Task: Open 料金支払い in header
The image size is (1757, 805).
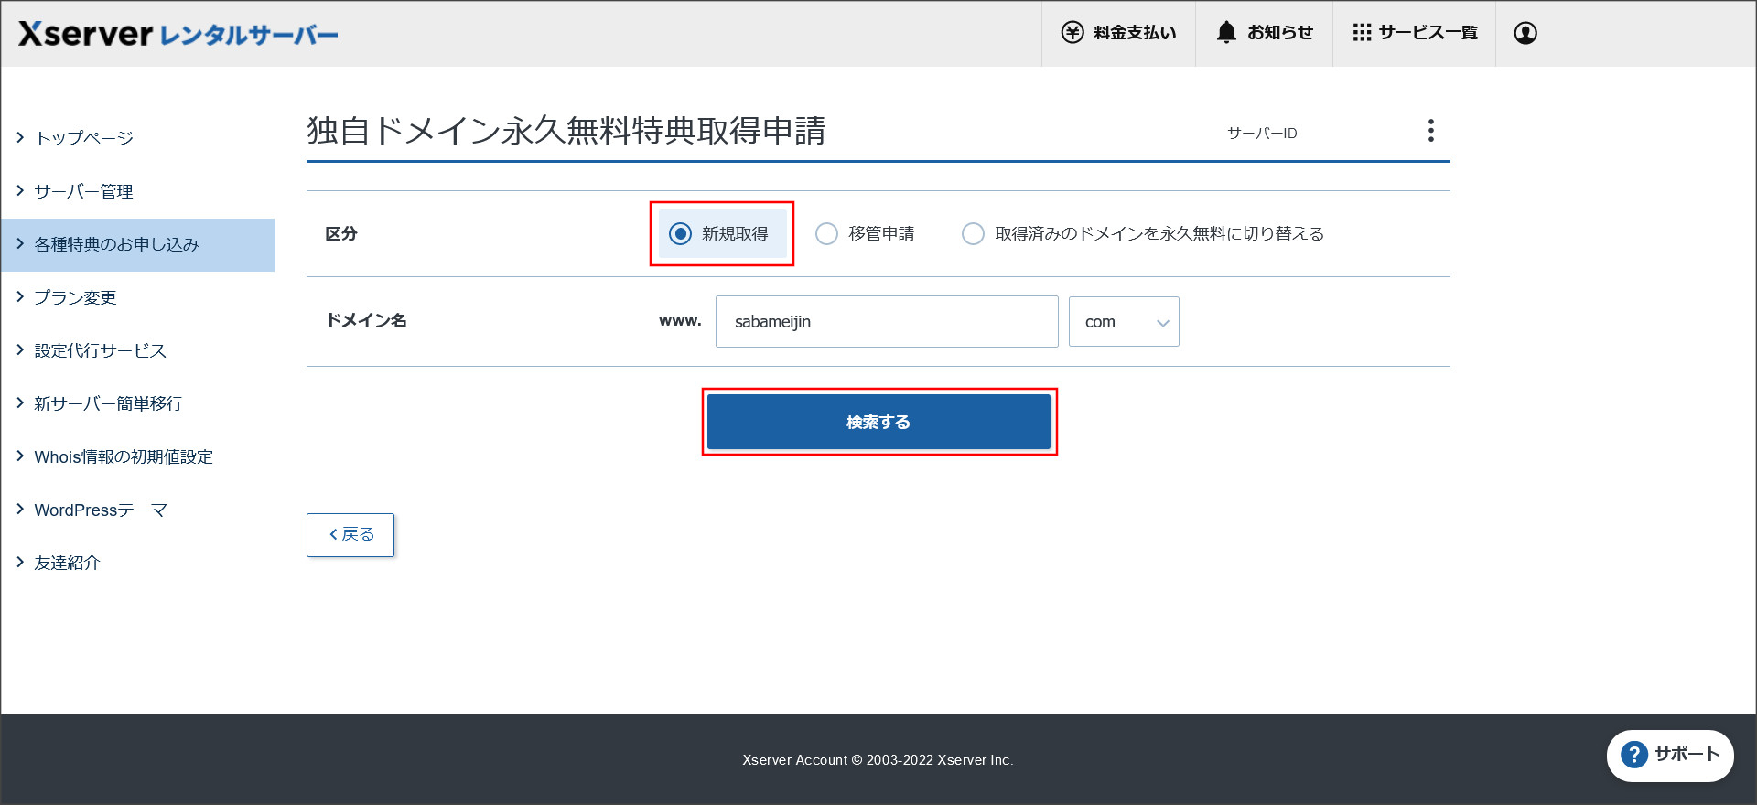Action: pyautogui.click(x=1118, y=33)
